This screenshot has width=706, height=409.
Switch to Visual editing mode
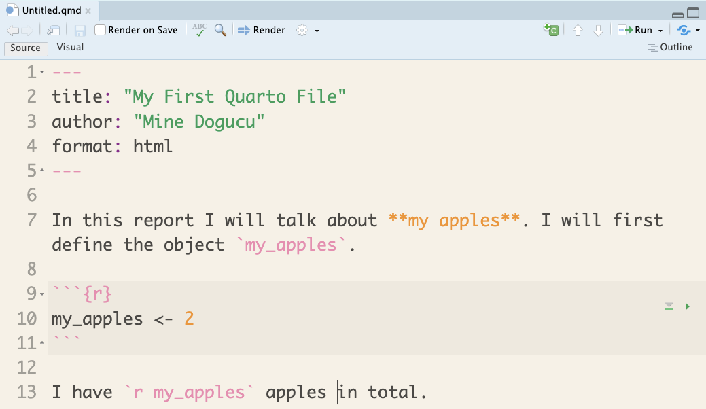[x=71, y=48]
